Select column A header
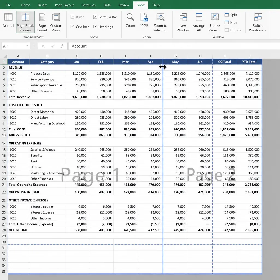The width and height of the screenshot is (280, 280). pos(18,56)
